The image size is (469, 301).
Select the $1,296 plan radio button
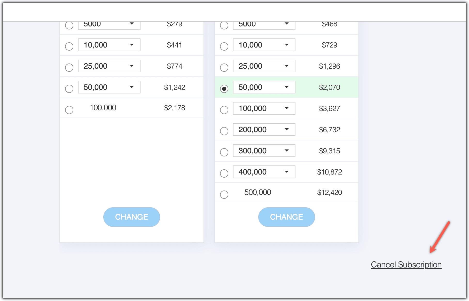pyautogui.click(x=224, y=68)
